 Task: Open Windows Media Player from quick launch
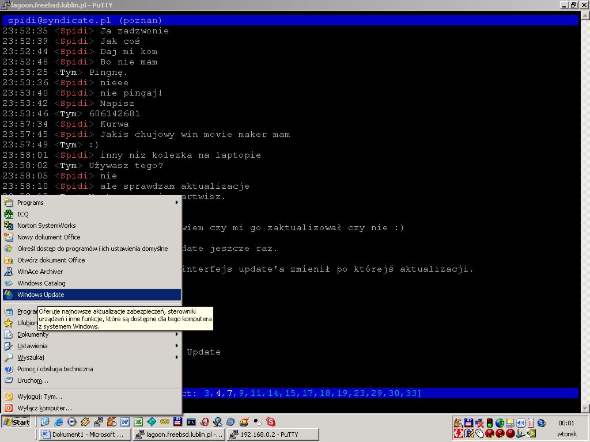72,422
